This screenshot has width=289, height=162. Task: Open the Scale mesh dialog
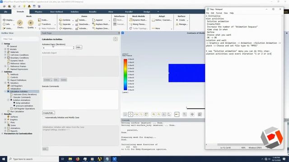point(43,20)
